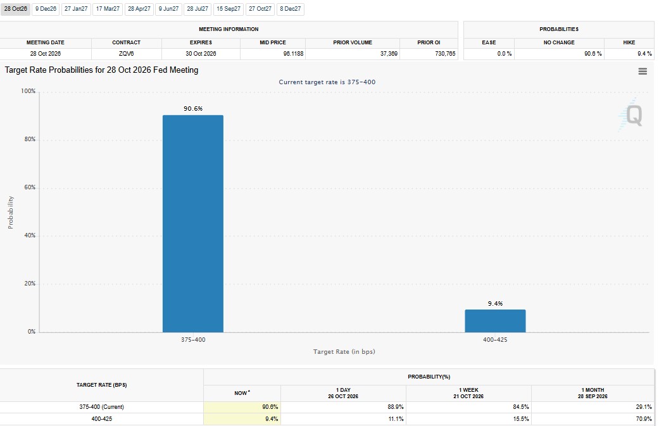Click the PROBABILITY(%) table header

pyautogui.click(x=429, y=377)
